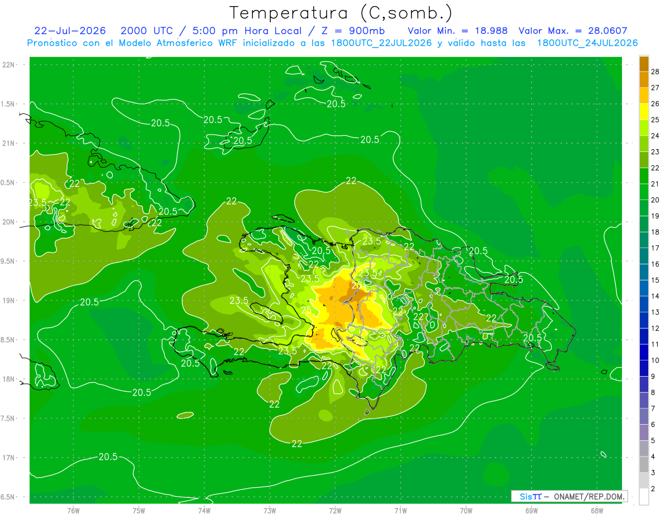Click the "25" contour label on the map
670x518 pixels.
click(x=307, y=310)
